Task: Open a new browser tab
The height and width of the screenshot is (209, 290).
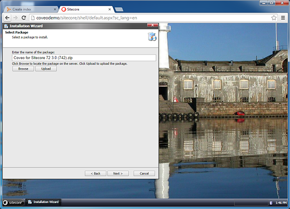Action: 119,10
